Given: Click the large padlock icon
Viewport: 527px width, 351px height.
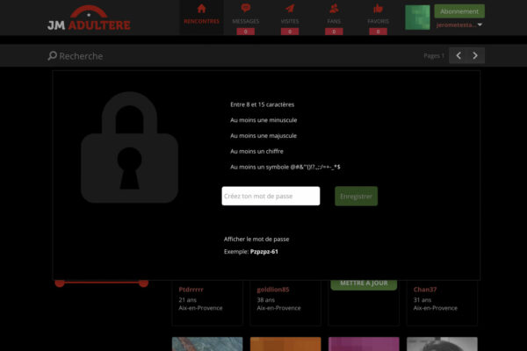Looking at the screenshot, I should [x=129, y=147].
